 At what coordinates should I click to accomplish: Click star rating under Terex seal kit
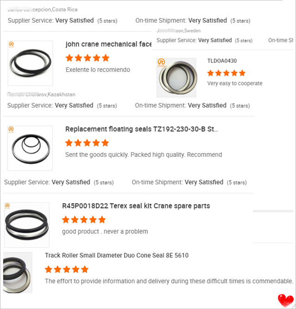(x=84, y=220)
